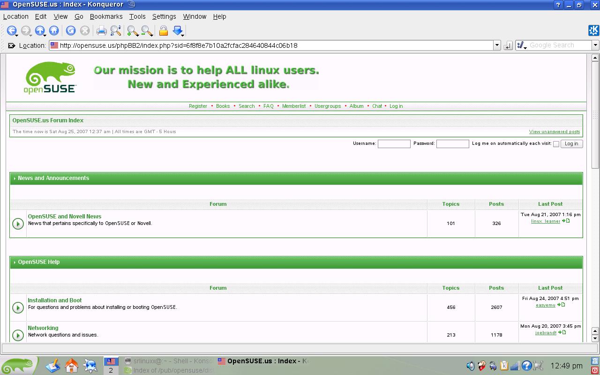This screenshot has width=600, height=375.
Task: Open the Networking forum link
Action: click(43, 328)
